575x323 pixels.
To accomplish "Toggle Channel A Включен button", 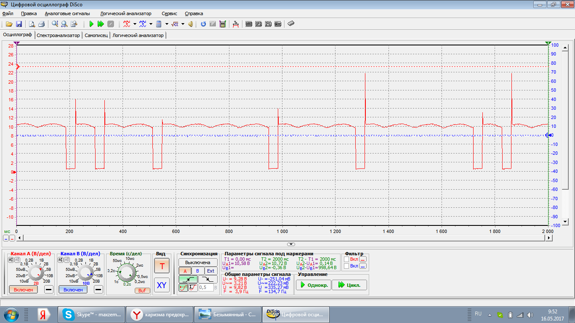I will coord(23,289).
